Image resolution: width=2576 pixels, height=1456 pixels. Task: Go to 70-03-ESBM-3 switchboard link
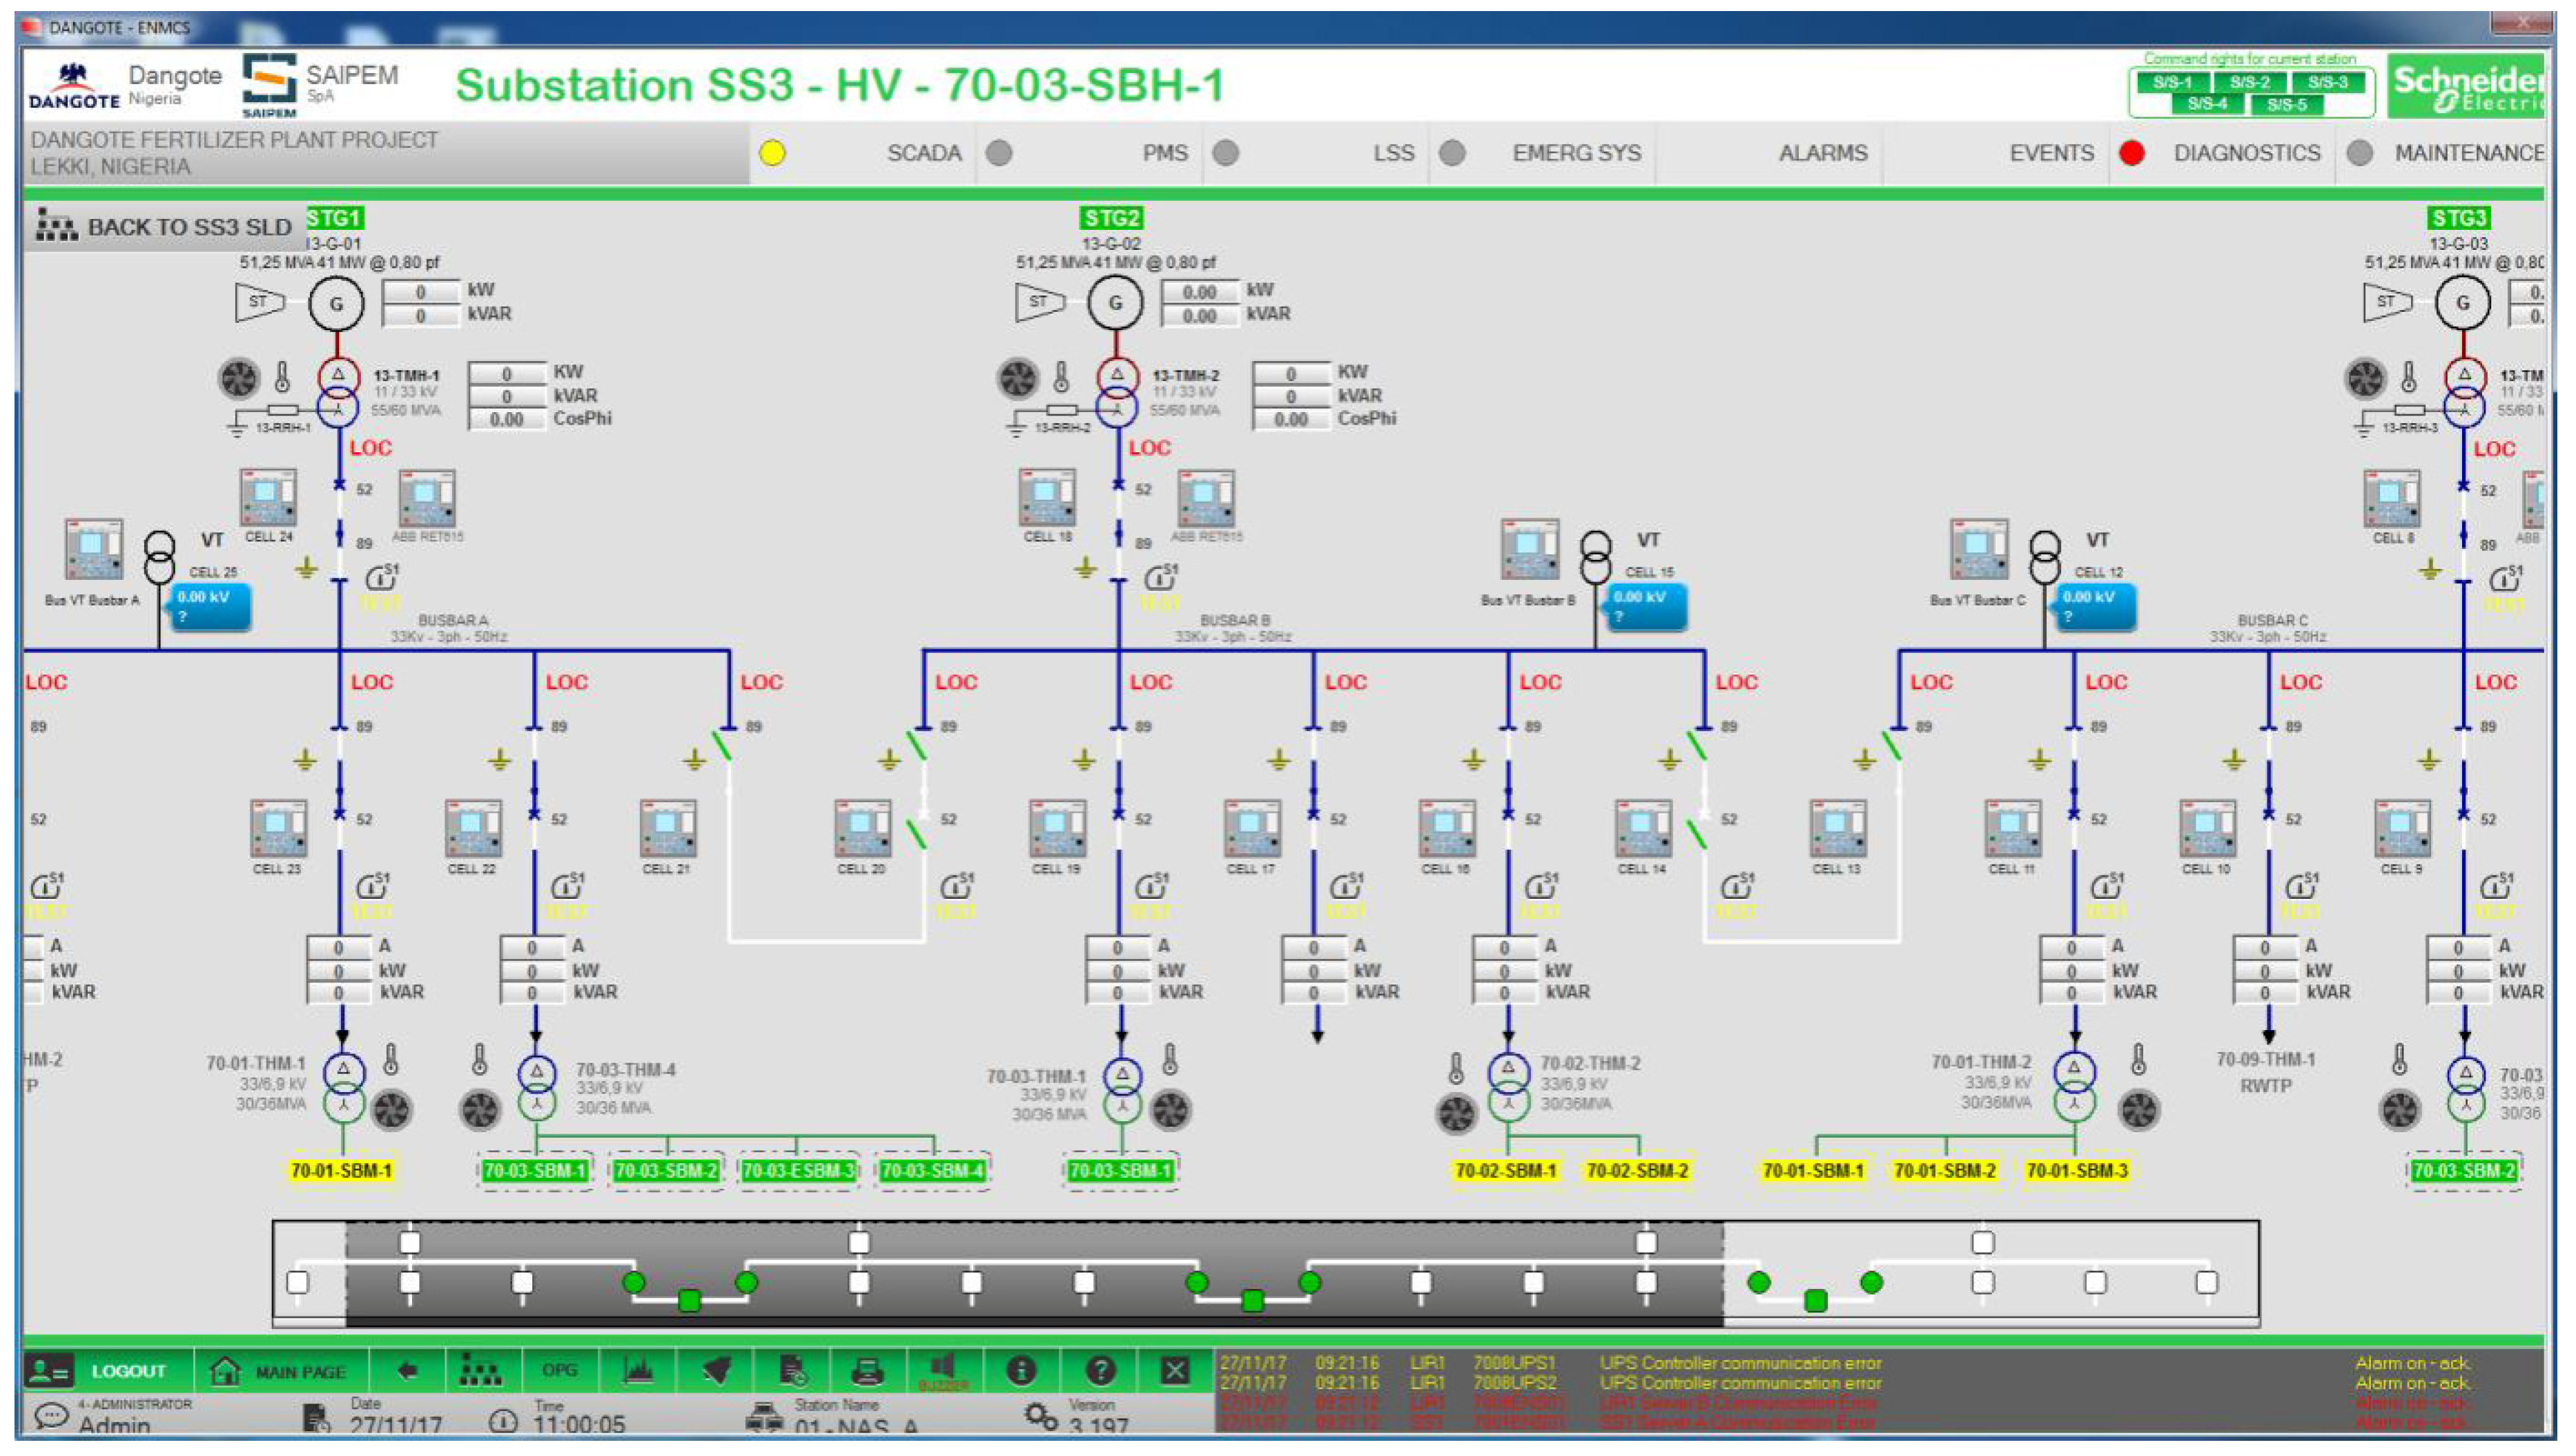click(798, 1171)
